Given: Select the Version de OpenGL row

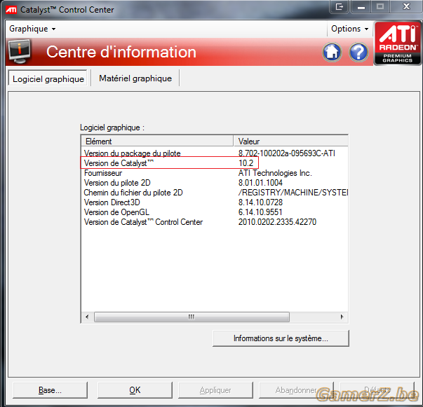Looking at the screenshot, I should point(215,212).
